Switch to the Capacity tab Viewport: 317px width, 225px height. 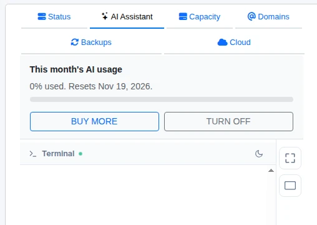(200, 17)
